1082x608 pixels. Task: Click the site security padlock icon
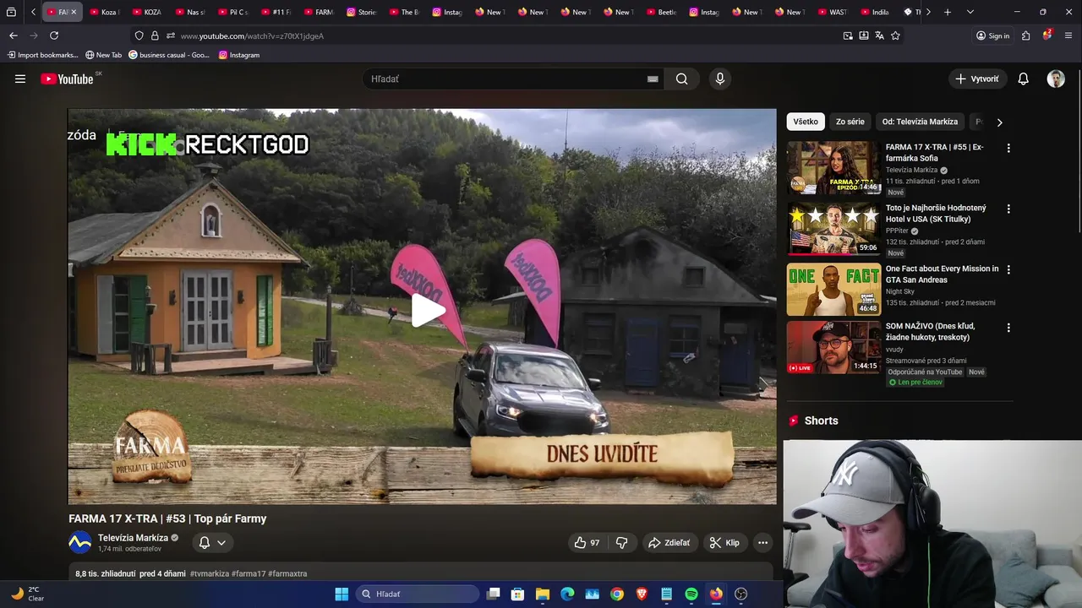[155, 35]
